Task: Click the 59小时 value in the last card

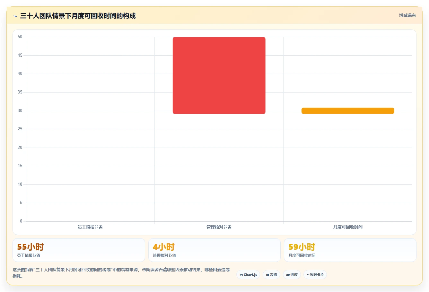Action: (302, 247)
